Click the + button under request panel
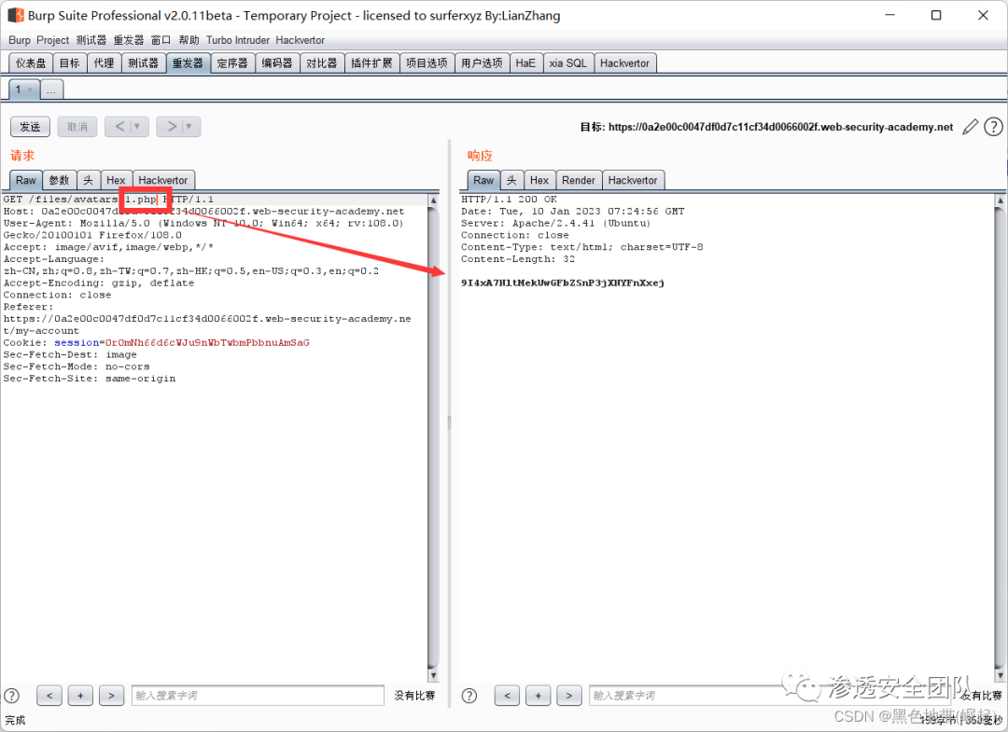 point(80,696)
